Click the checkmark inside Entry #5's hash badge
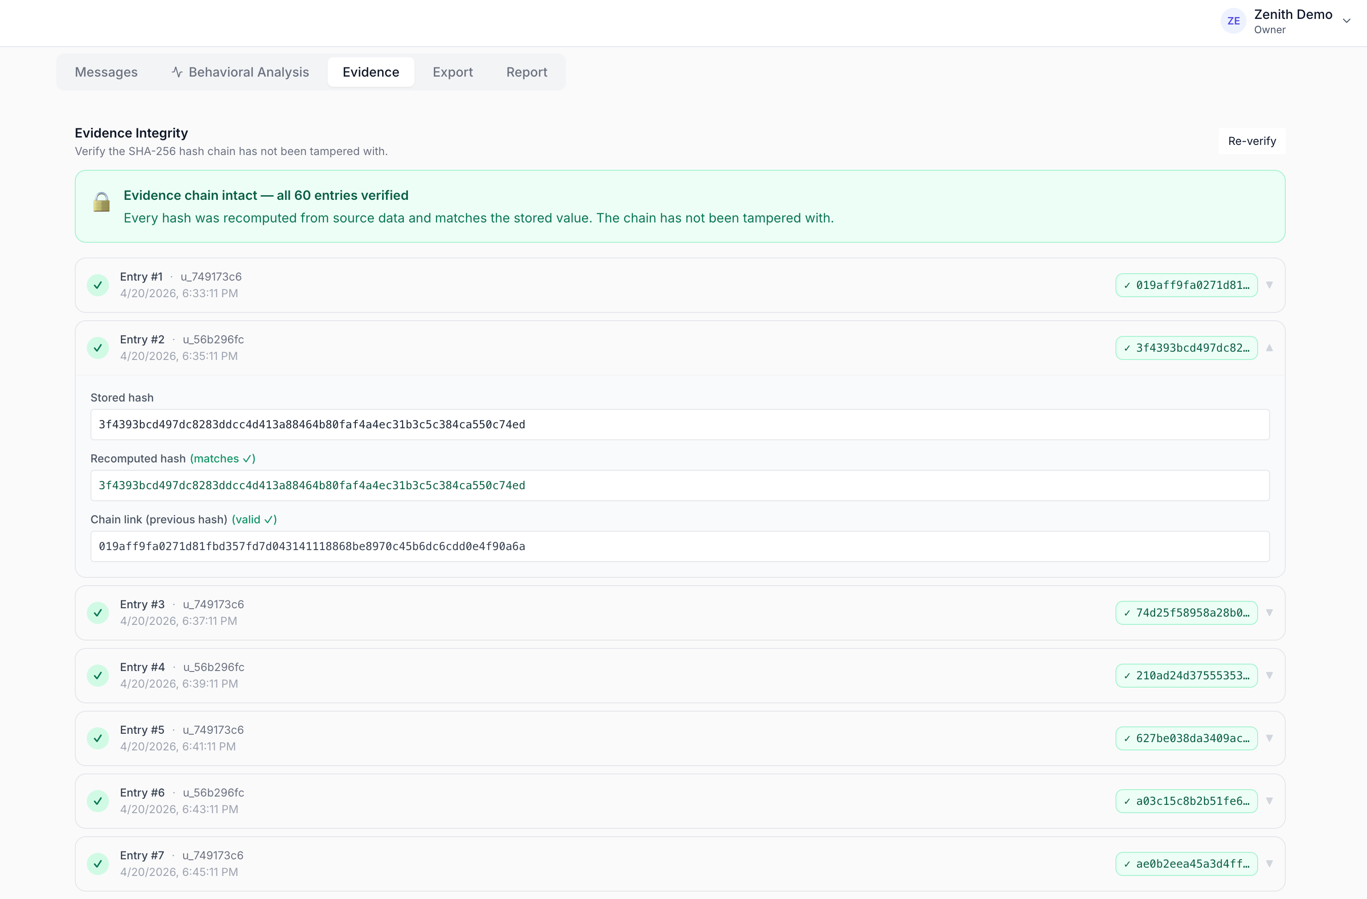The height and width of the screenshot is (899, 1367). 1127,739
